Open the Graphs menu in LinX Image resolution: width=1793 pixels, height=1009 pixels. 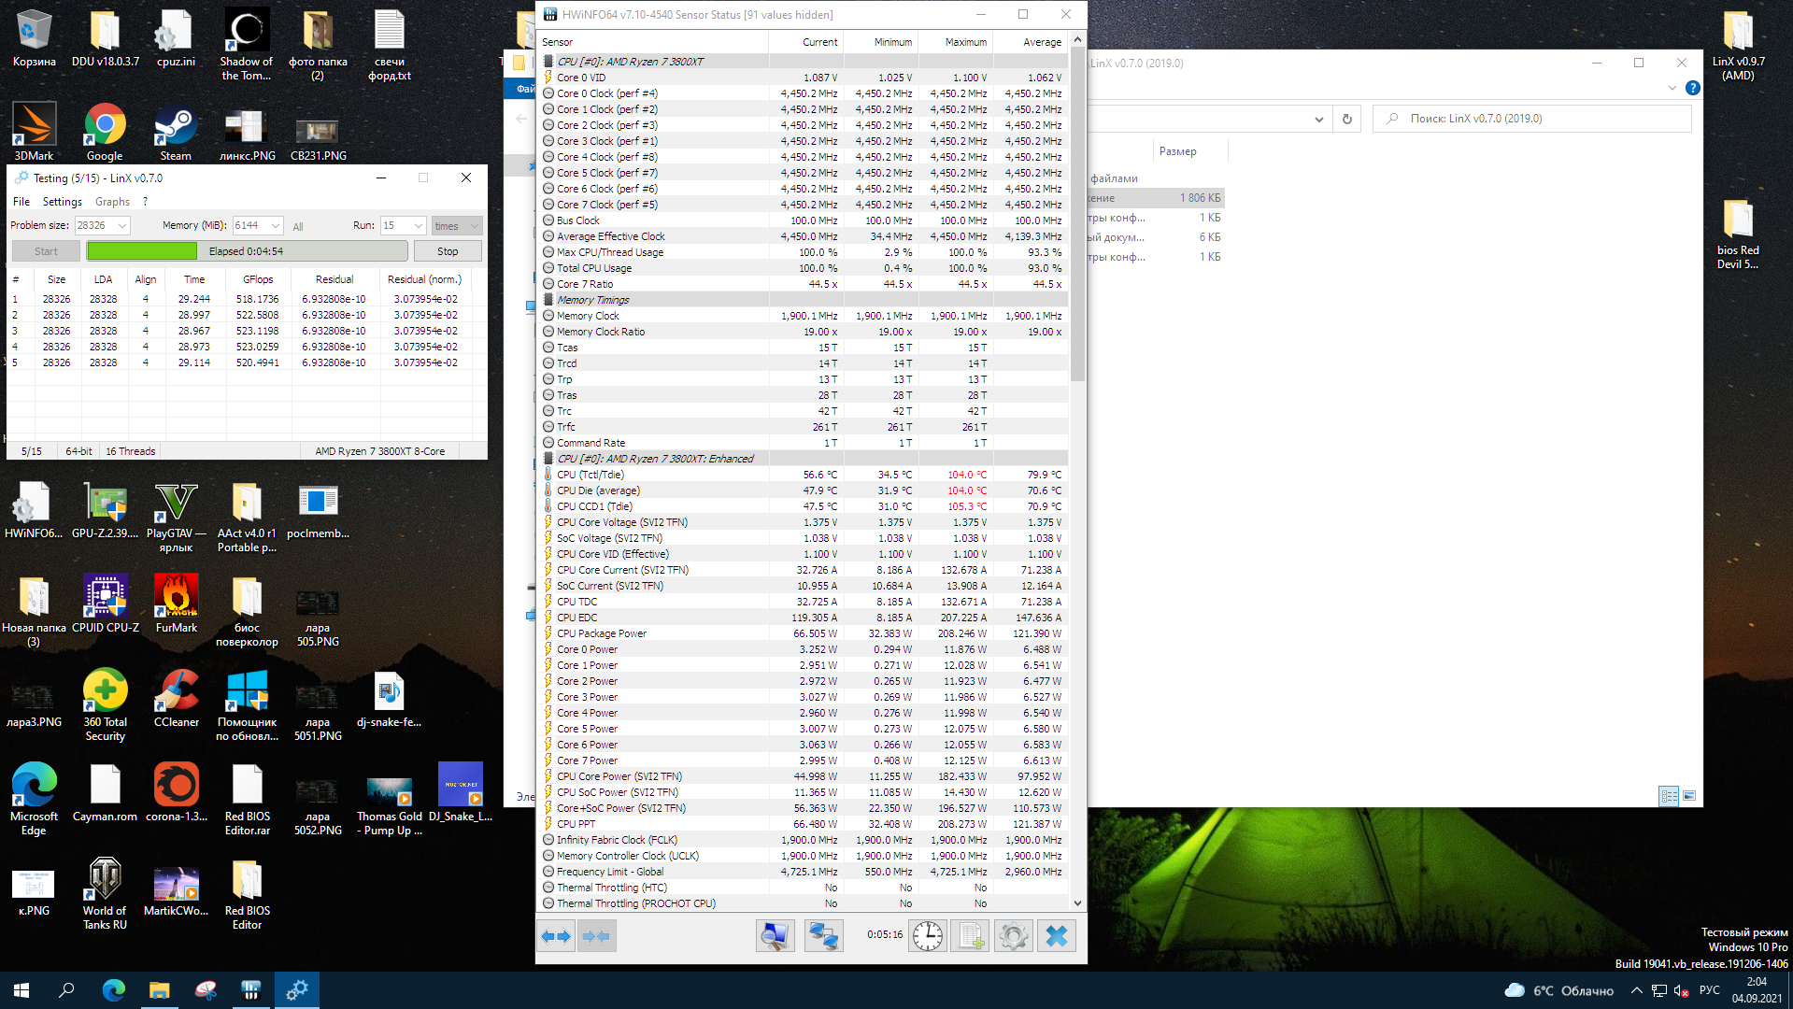tap(112, 202)
